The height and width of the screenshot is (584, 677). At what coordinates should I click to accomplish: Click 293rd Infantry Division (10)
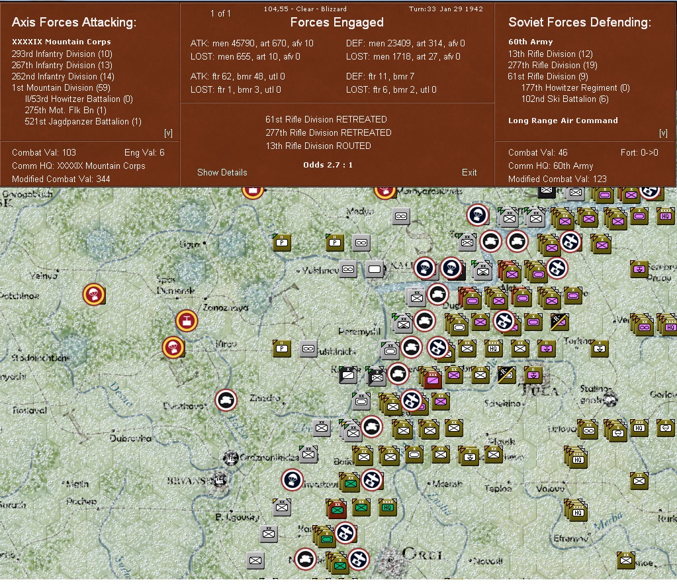click(62, 54)
